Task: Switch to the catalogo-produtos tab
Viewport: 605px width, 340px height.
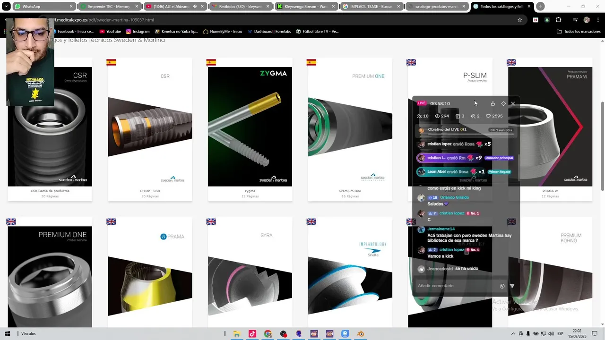Action: [437, 7]
